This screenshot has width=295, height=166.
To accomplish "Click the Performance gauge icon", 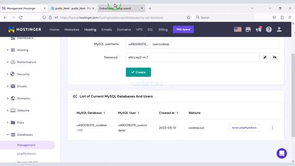I will (13, 62).
